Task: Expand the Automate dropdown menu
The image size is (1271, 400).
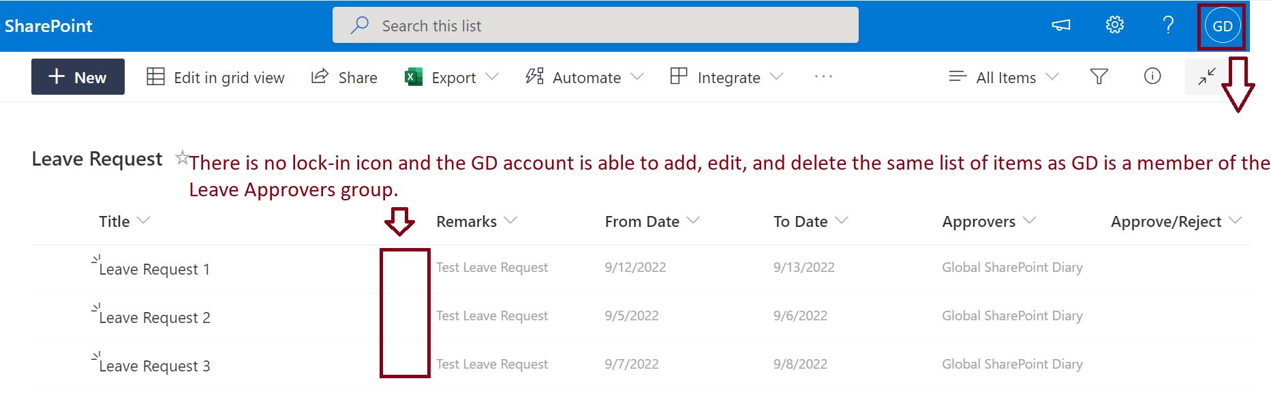Action: point(637,77)
